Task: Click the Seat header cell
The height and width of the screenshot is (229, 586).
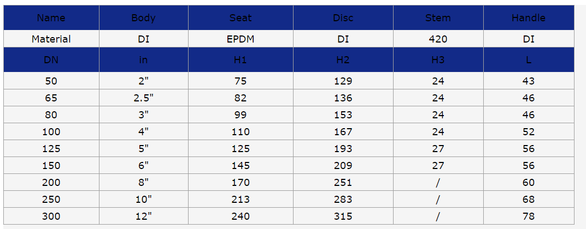Action: (241, 17)
